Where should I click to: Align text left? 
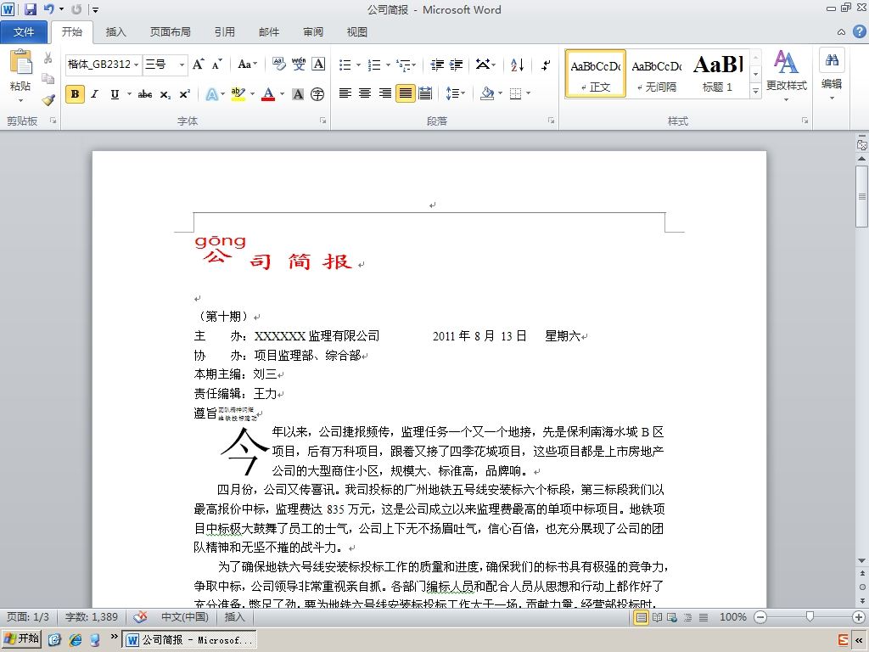(x=345, y=93)
